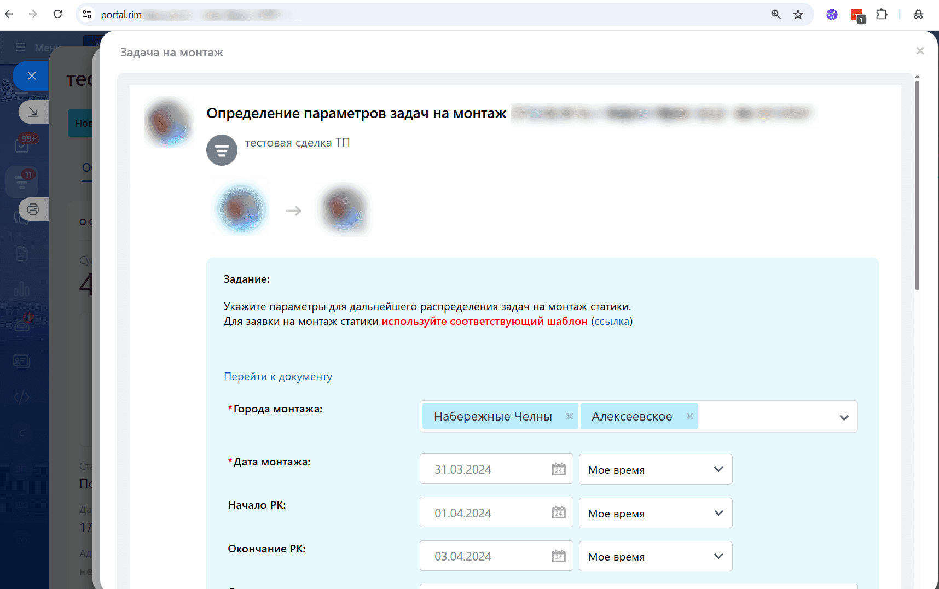Click the print icon in side panel
This screenshot has height=589, width=939.
(x=33, y=209)
